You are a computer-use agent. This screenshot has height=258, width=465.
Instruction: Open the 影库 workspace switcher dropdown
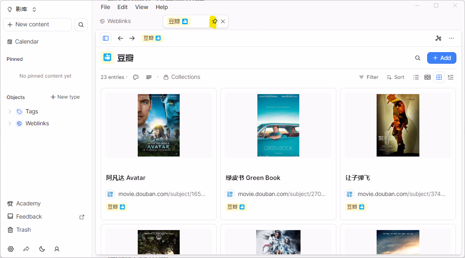[x=22, y=9]
